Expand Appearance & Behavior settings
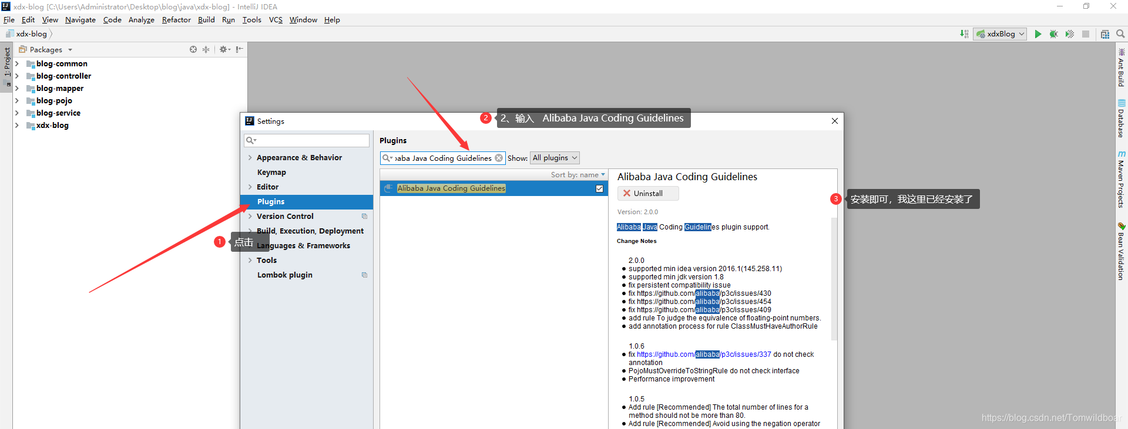Image resolution: width=1128 pixels, height=429 pixels. pyautogui.click(x=250, y=158)
